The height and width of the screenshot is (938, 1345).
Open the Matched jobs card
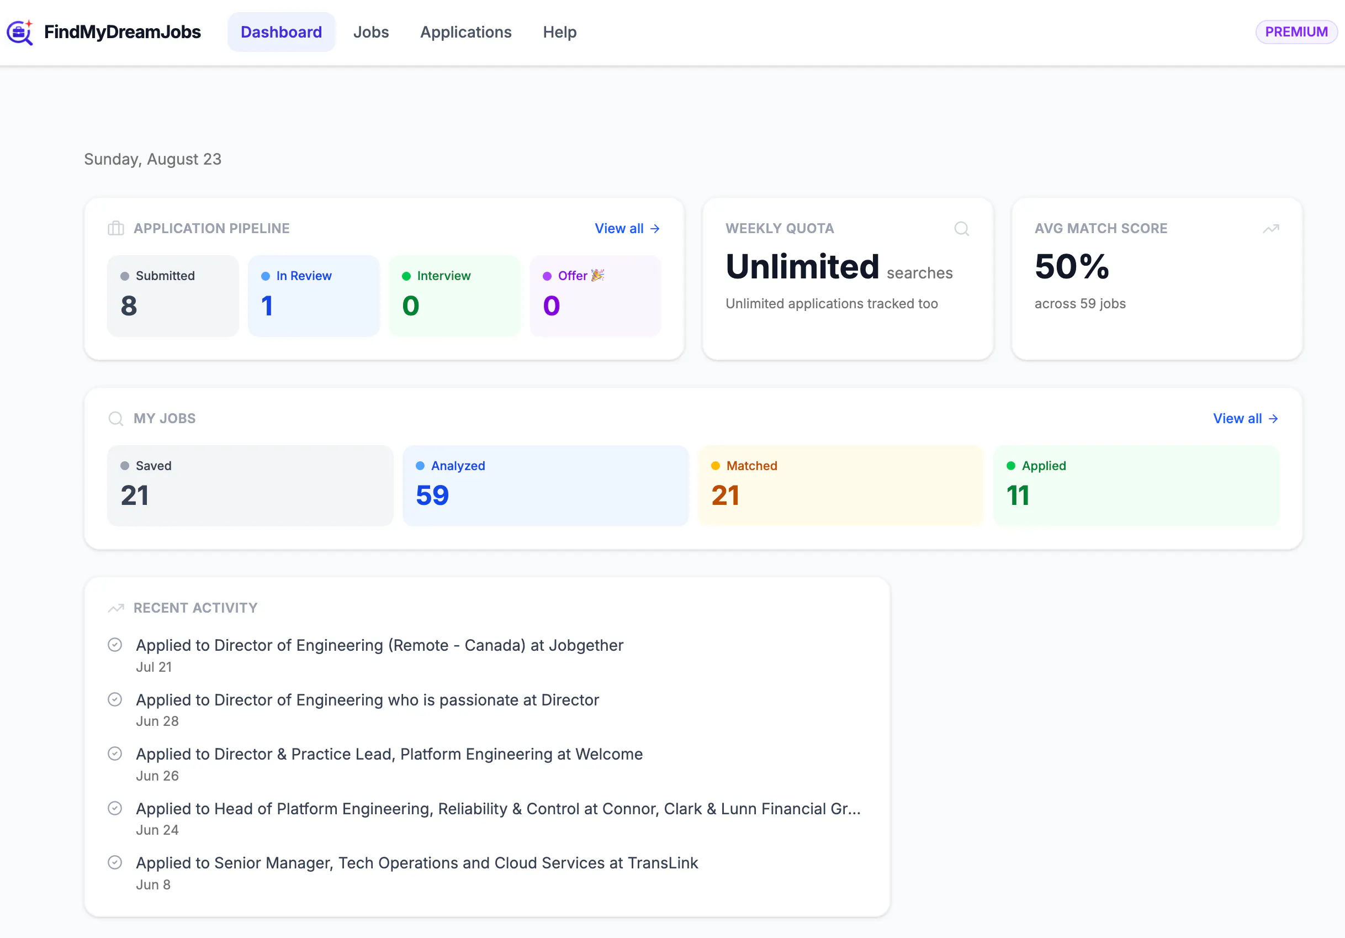840,486
